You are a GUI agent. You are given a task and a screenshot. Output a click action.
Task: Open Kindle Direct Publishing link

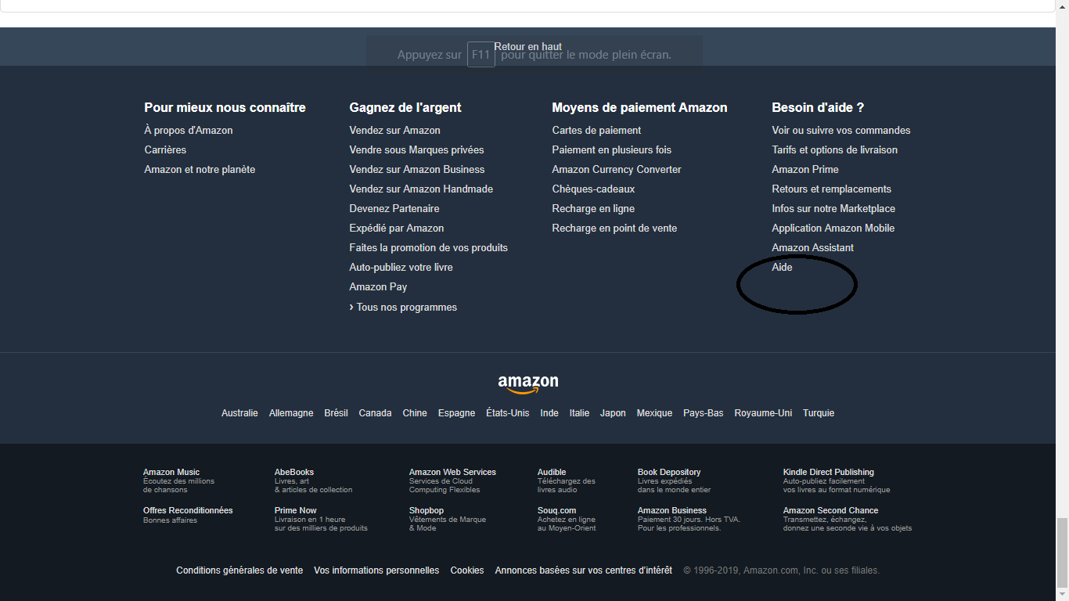click(828, 473)
